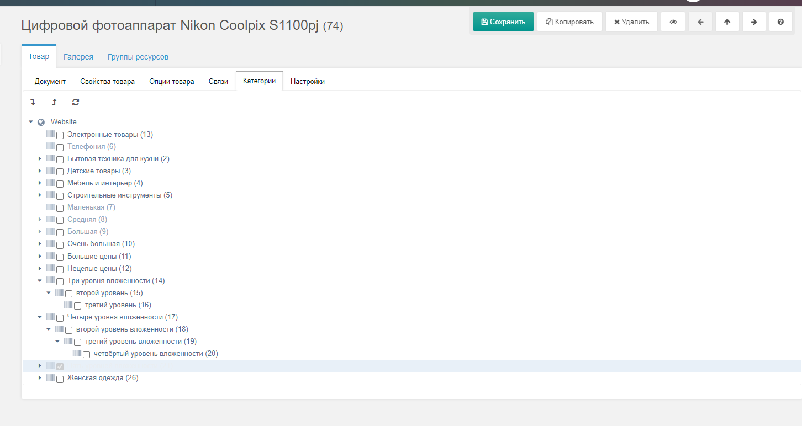802x426 pixels.
Task: Tick the Мебель и интерьер (4) checkbox
Action: [60, 184]
